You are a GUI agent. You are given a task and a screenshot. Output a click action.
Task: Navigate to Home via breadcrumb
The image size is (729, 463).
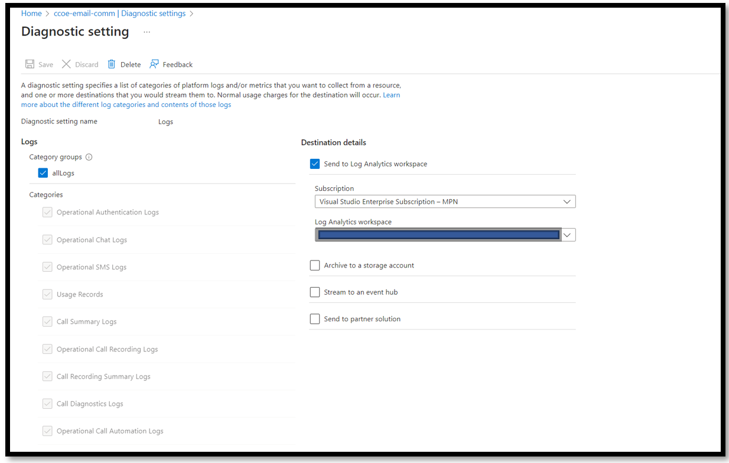[x=31, y=13]
